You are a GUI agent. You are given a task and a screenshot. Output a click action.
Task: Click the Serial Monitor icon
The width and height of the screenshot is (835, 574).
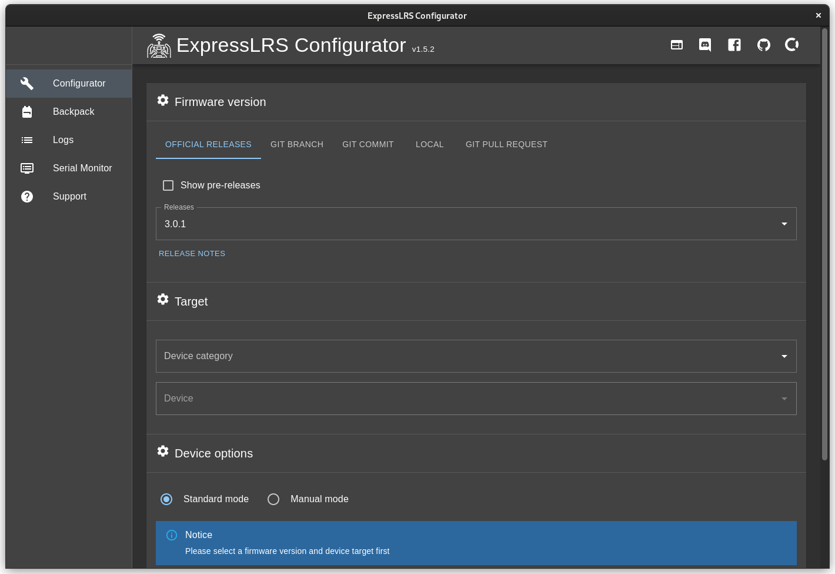pyautogui.click(x=27, y=168)
